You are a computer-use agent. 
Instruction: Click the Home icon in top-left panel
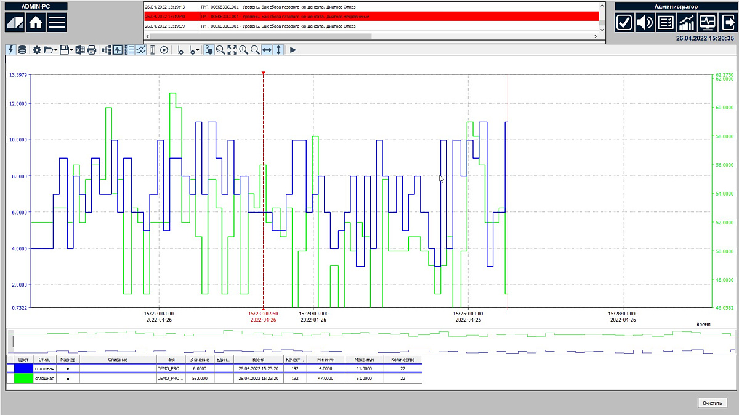click(x=36, y=23)
